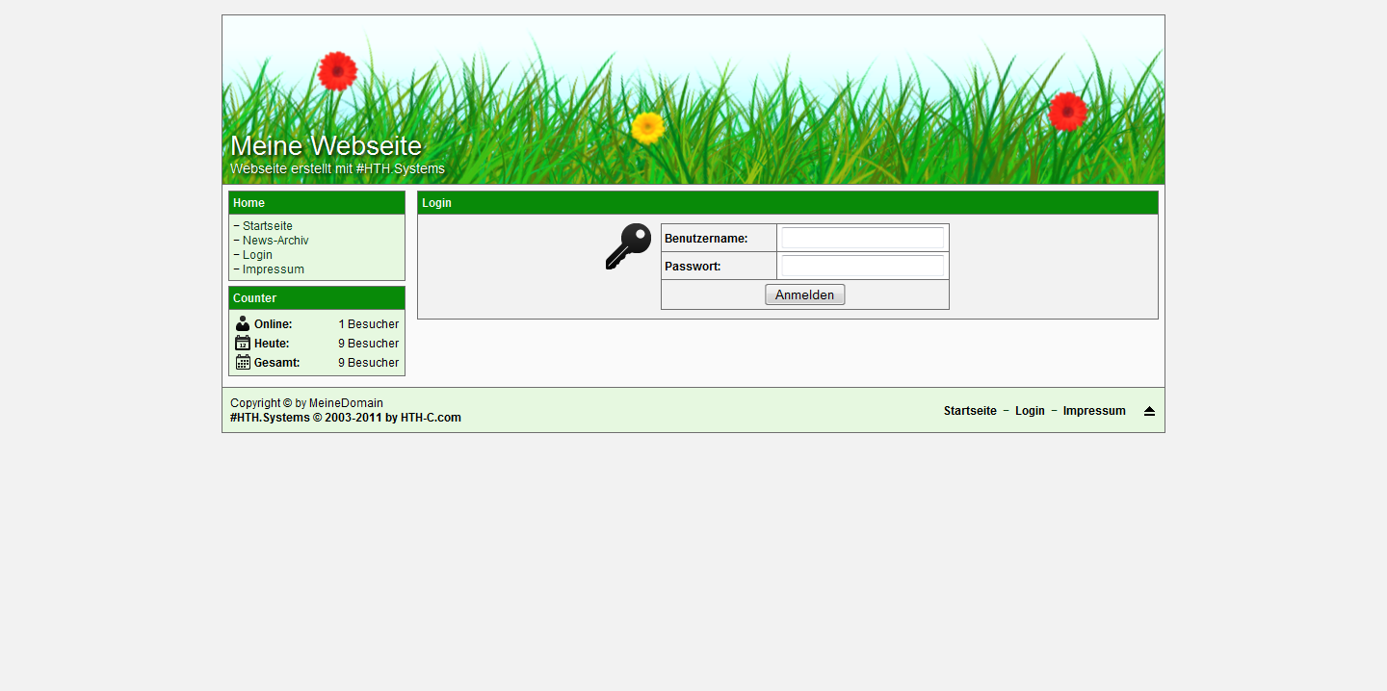
Task: Click the Counter panel header
Action: [x=317, y=298]
